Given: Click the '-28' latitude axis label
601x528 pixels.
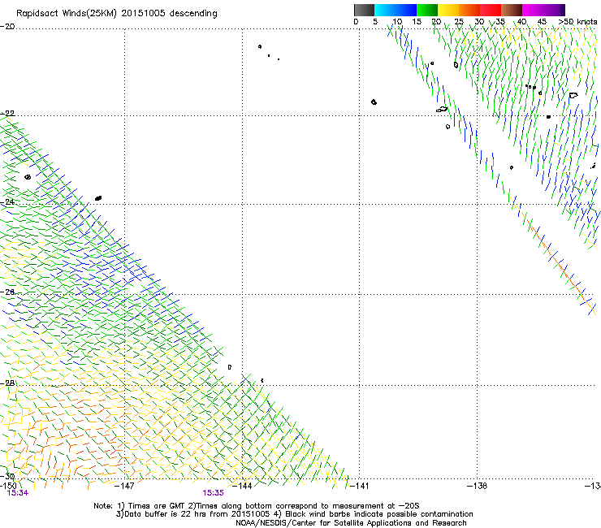Looking at the screenshot, I should tap(7, 383).
